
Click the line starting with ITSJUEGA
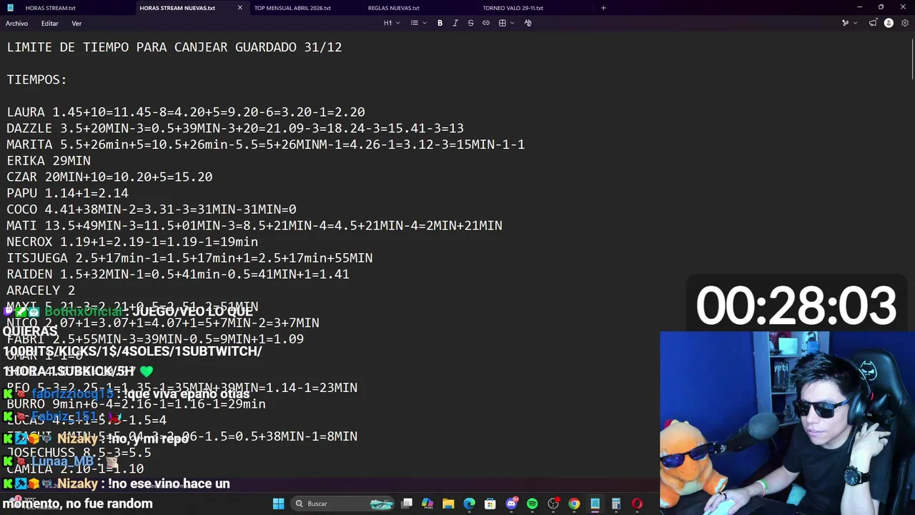[x=189, y=257]
